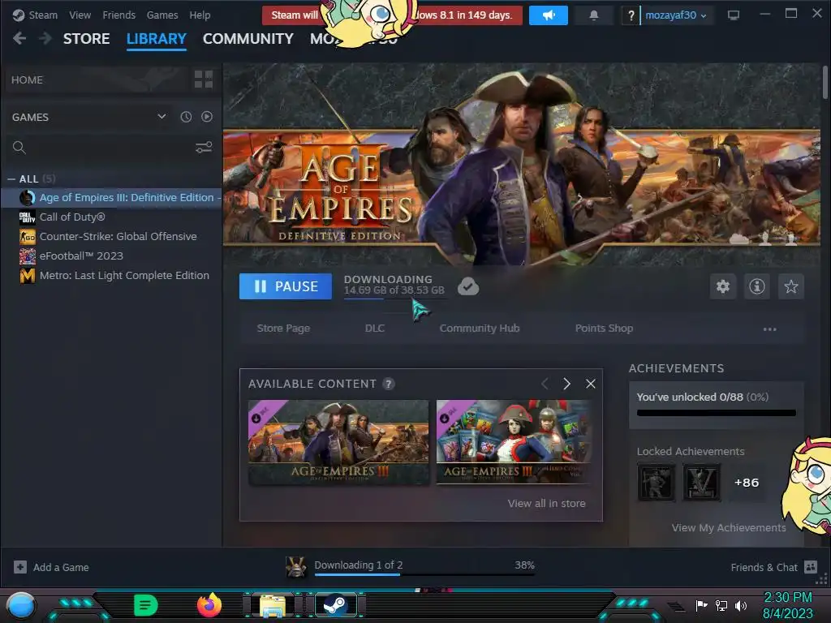Click the library search input field
Screen dimensions: 831x623
[110, 148]
